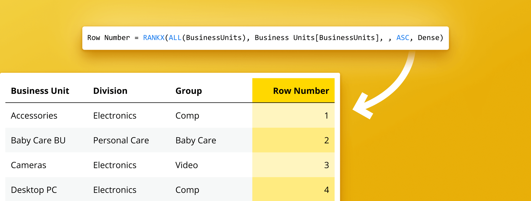Click the Dense argument in the formula
531x201 pixels.
tap(428, 38)
